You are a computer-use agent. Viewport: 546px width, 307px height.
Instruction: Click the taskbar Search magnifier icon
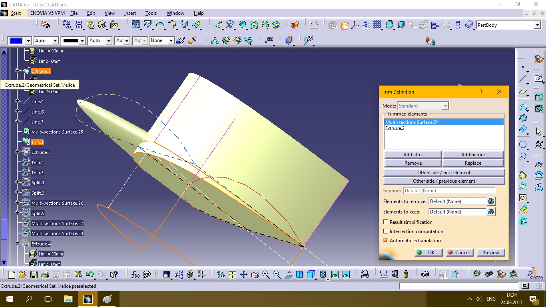pyautogui.click(x=29, y=299)
